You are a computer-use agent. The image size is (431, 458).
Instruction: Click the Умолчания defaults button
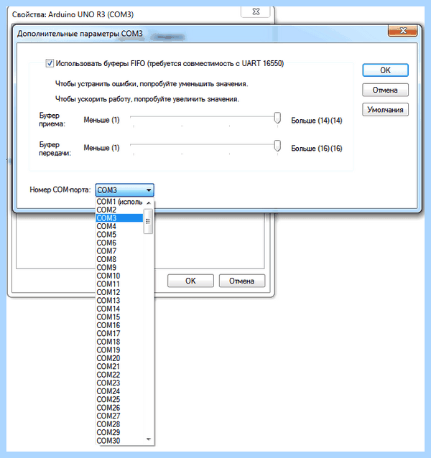point(385,110)
